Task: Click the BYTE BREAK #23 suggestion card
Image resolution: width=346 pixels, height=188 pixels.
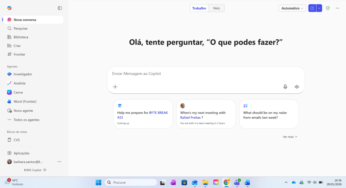Action: pos(143,114)
